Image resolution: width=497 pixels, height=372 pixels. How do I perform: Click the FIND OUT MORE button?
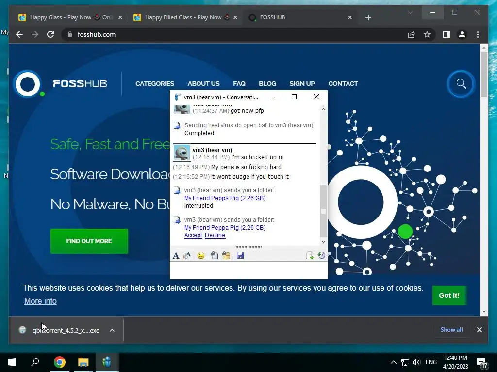[x=89, y=241]
